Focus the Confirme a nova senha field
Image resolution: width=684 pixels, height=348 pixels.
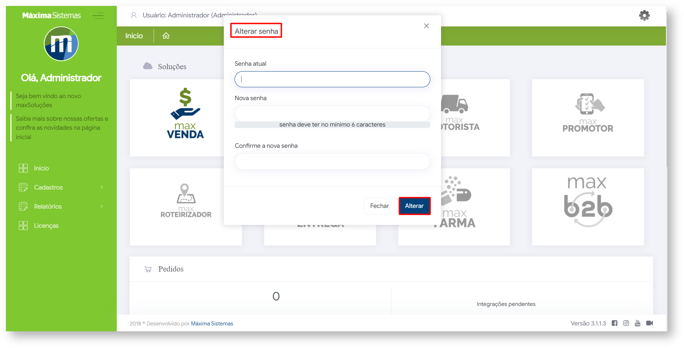332,161
